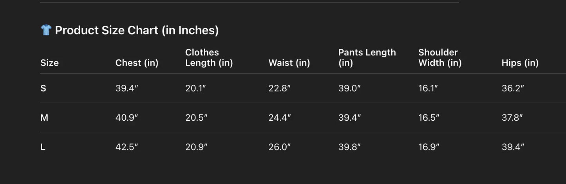
Task: Click the 26.0″ waist value
Action: tap(280, 147)
